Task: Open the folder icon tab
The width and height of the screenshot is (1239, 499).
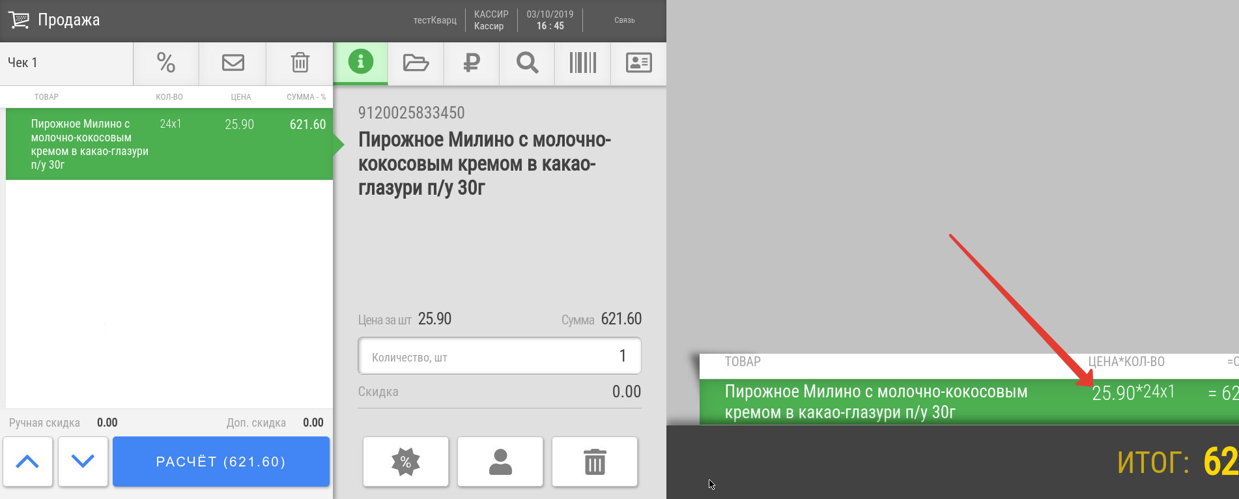Action: (416, 63)
